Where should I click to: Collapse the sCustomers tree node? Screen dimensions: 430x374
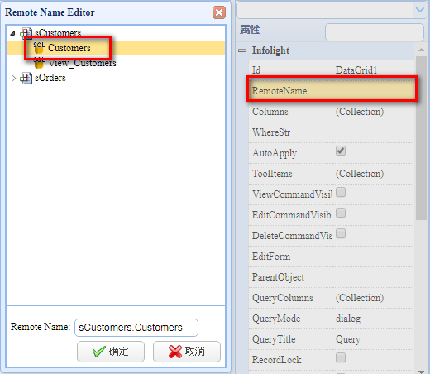(x=12, y=33)
